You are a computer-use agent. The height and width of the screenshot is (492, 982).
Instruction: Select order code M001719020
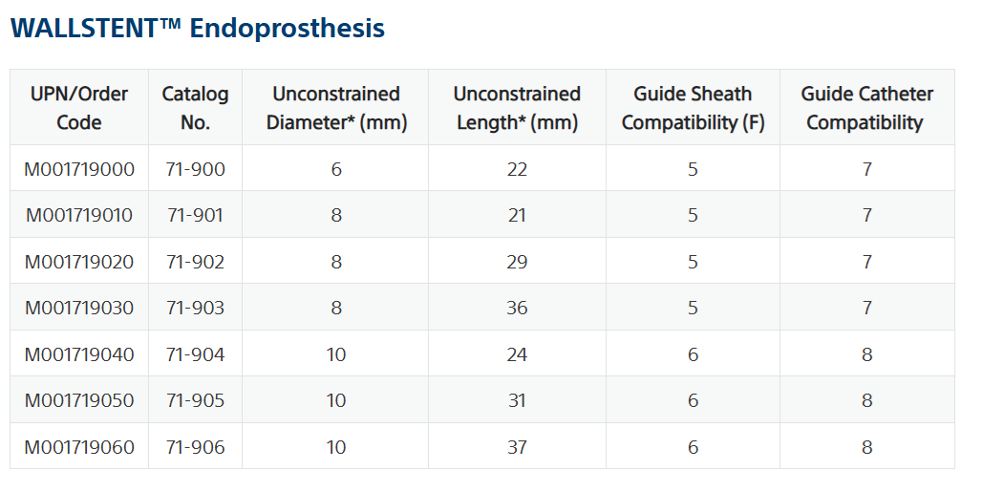[x=79, y=262]
